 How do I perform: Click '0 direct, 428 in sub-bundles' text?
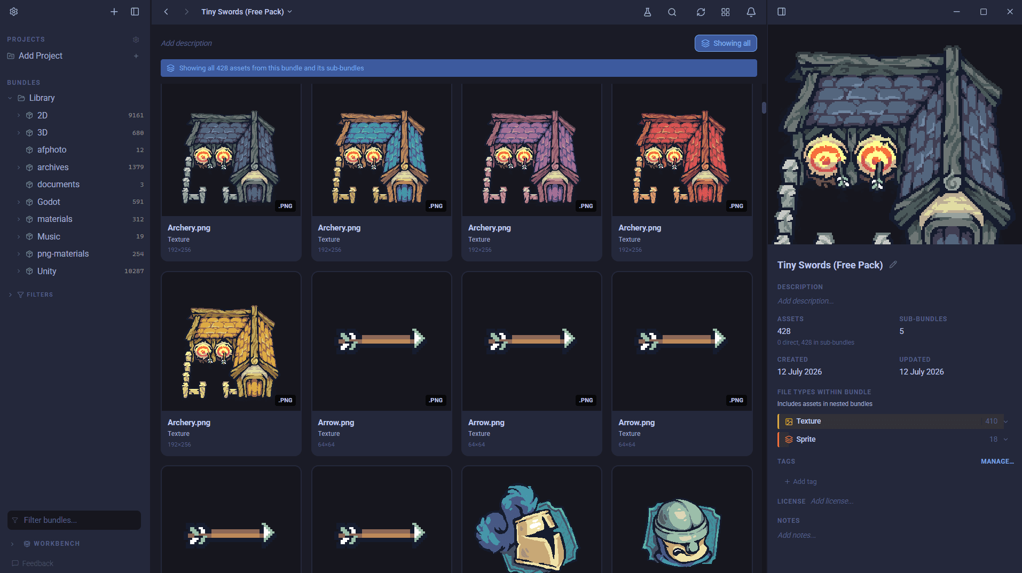815,343
